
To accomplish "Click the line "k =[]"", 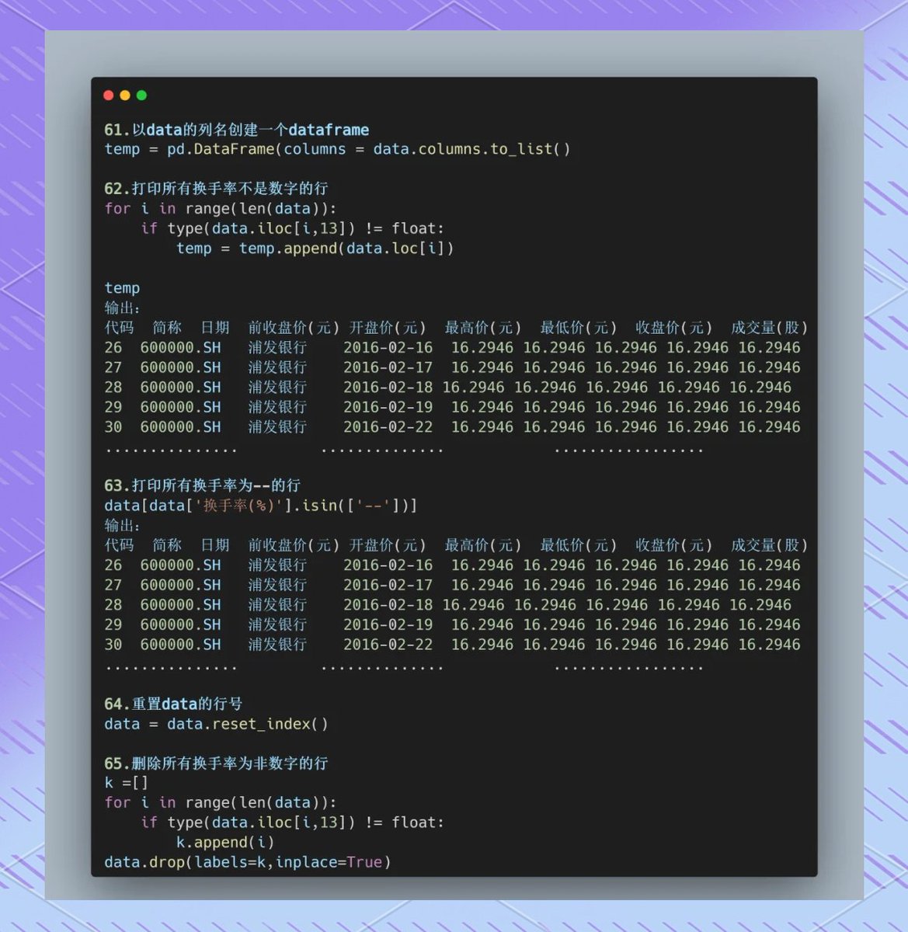I will (126, 783).
